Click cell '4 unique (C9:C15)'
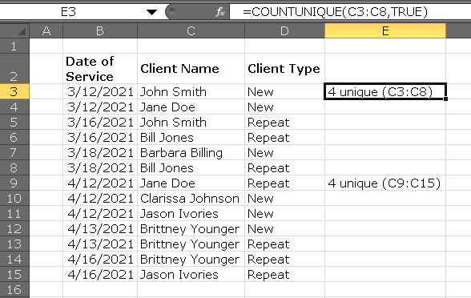The image size is (471, 298). tap(385, 183)
